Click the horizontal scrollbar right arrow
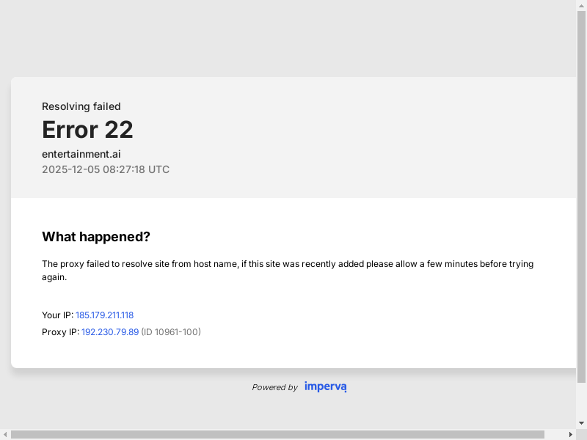587x440 pixels. tap(570, 434)
